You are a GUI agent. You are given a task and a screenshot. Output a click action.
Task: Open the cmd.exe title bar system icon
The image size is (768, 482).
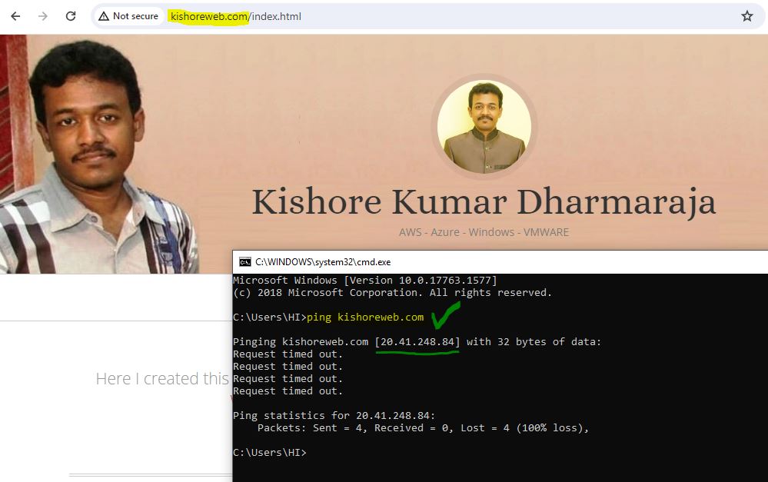(244, 262)
